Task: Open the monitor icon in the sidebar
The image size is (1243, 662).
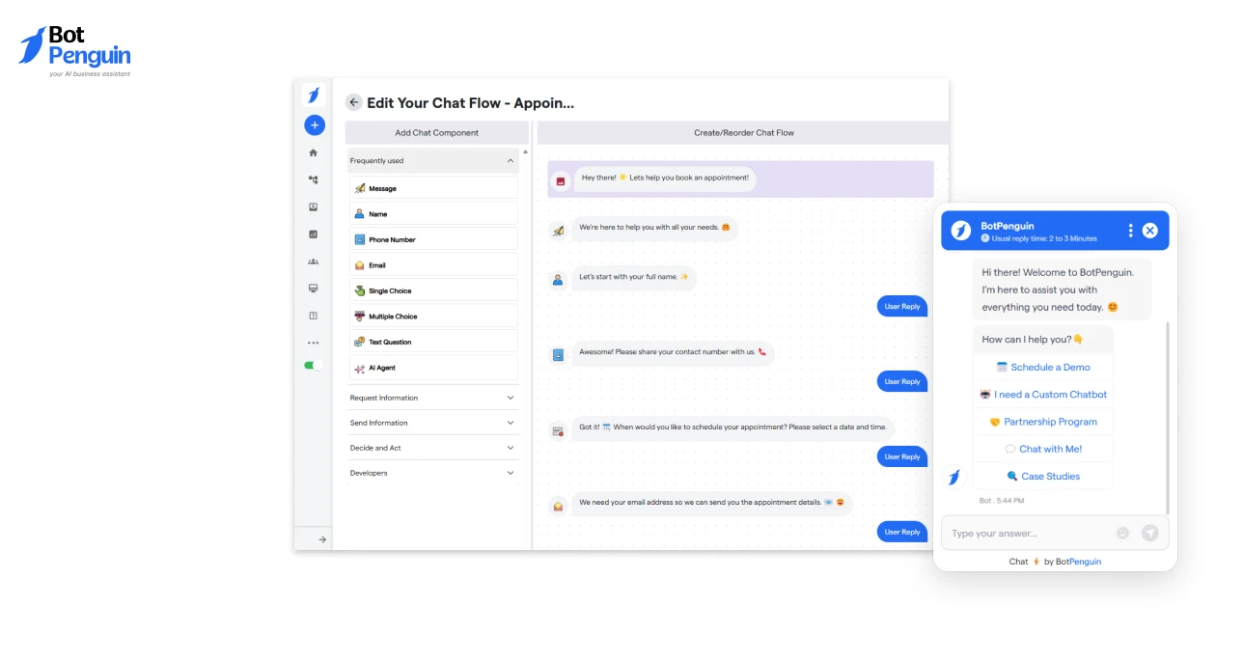Action: click(313, 288)
